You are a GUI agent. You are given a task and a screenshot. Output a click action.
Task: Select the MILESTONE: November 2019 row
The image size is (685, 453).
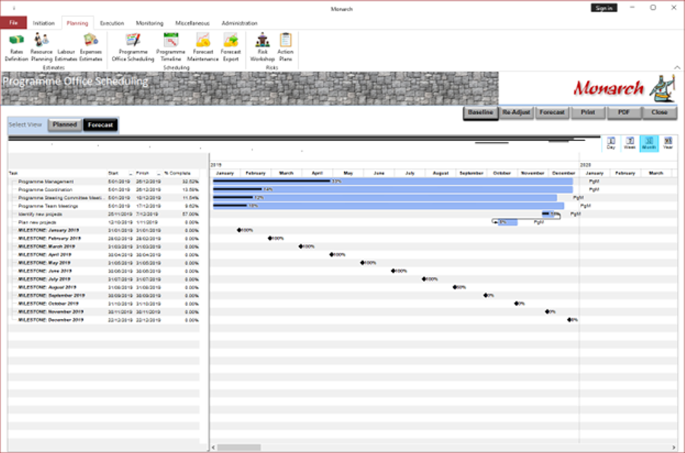(x=104, y=312)
